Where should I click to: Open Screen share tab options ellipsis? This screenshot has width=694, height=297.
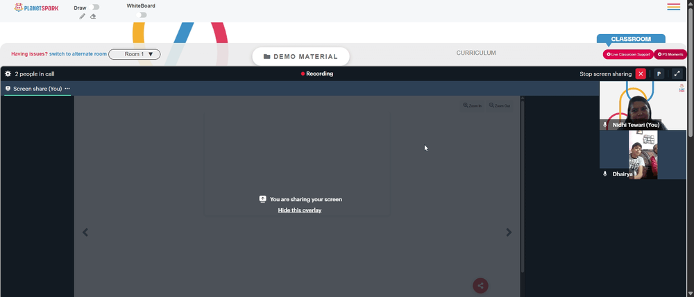pos(67,89)
